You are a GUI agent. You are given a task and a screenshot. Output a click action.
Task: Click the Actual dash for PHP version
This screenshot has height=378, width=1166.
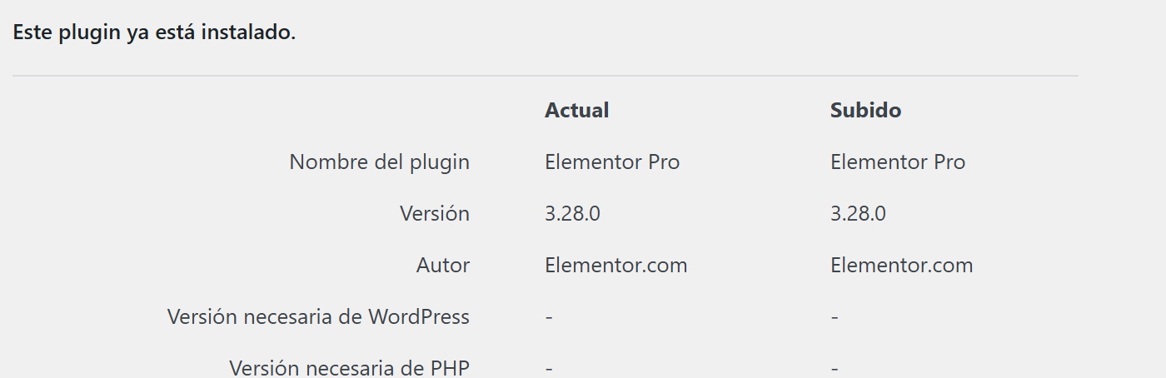point(549,368)
